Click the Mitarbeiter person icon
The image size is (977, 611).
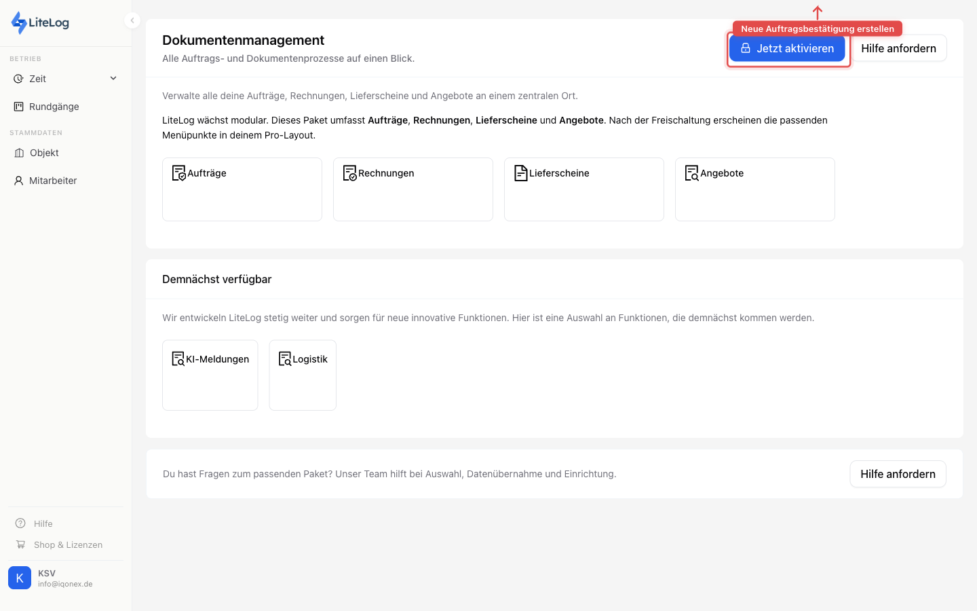coord(19,180)
